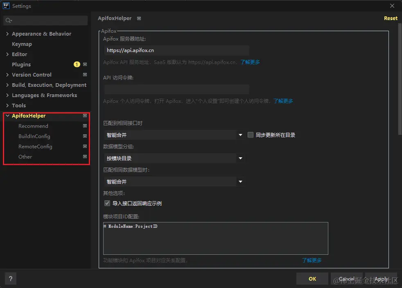The width and height of the screenshot is (402, 288).
Task: Click the Apply button
Action: pos(381,279)
